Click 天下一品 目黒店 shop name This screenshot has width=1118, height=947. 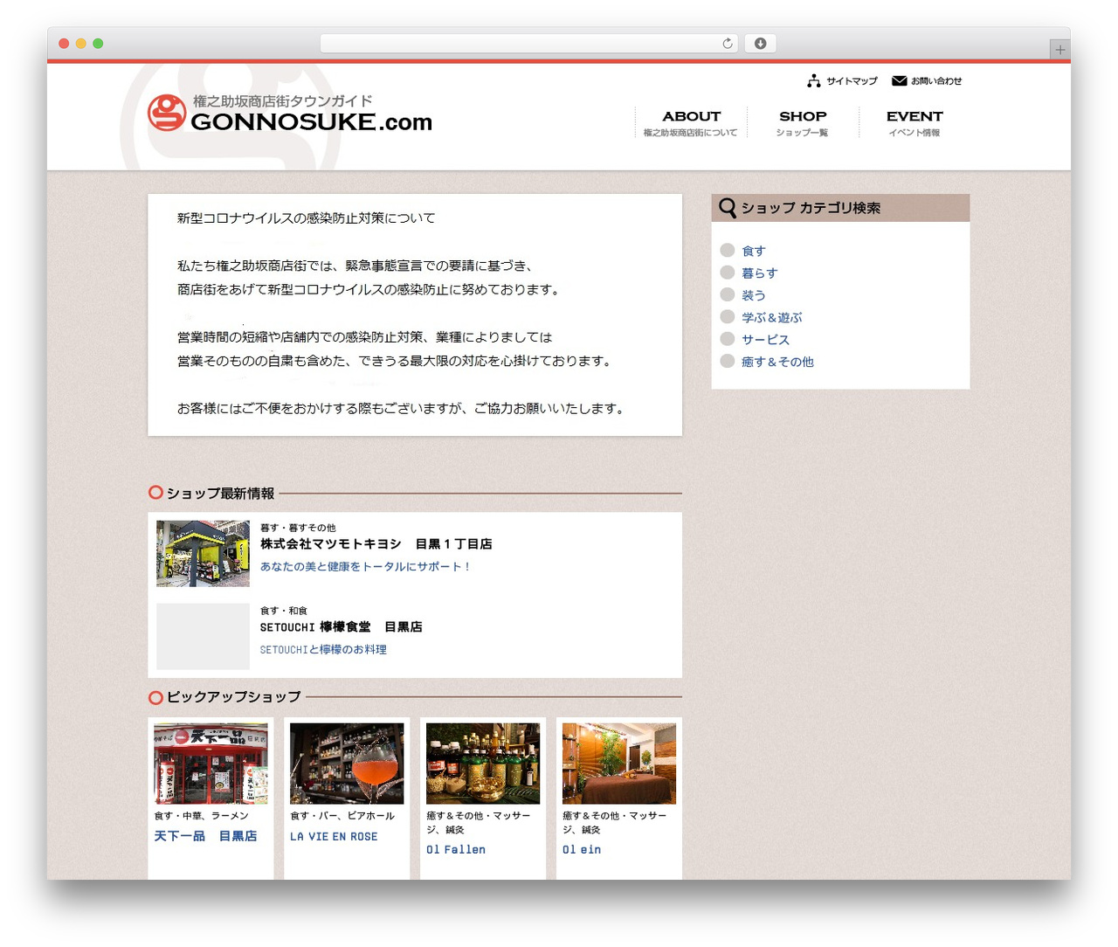click(205, 836)
